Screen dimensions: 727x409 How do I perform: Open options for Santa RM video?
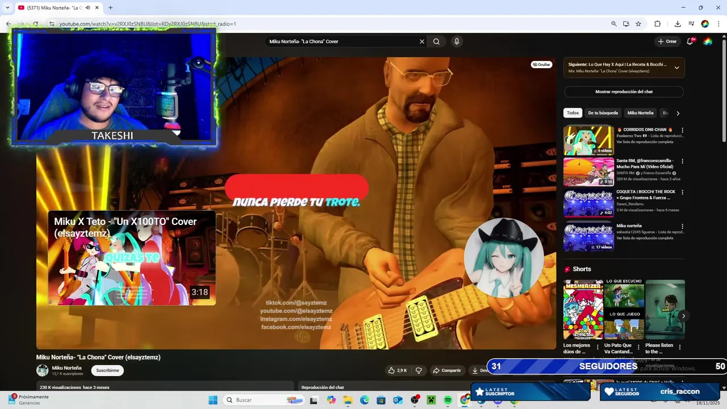coord(682,161)
